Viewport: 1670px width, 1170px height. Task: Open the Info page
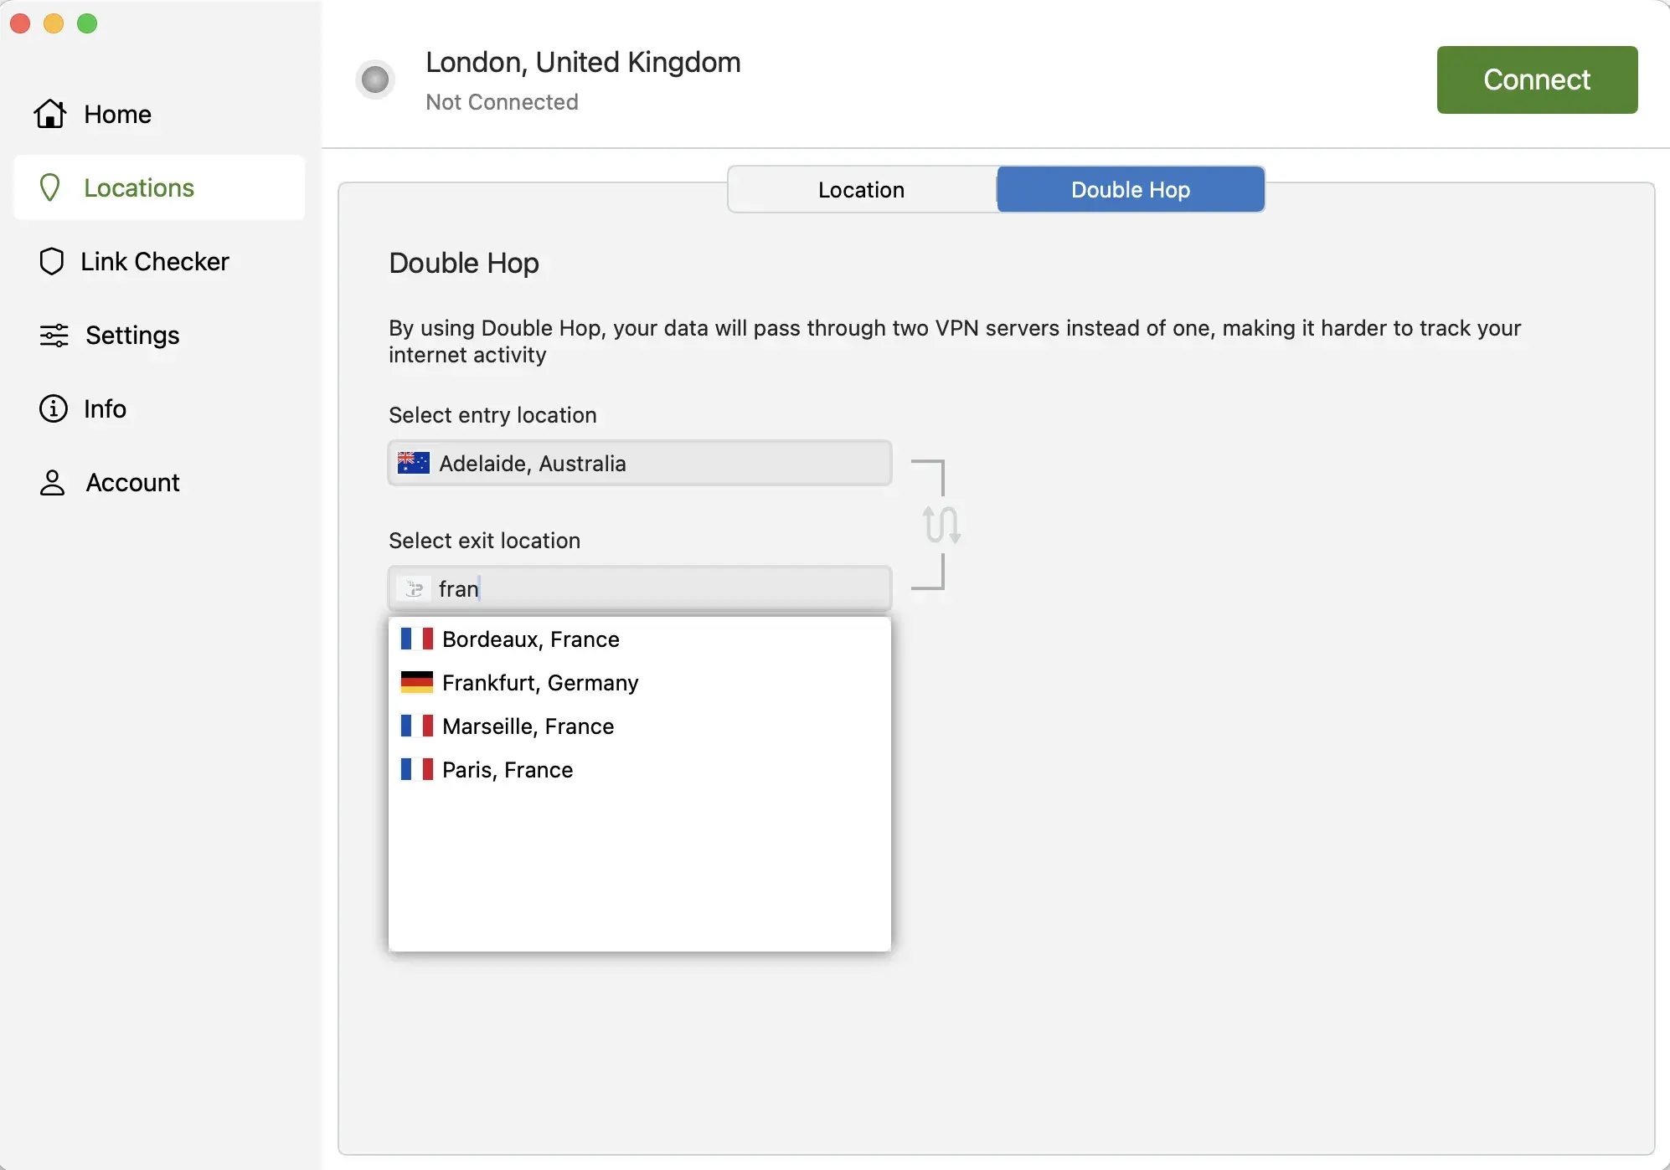tap(159, 408)
